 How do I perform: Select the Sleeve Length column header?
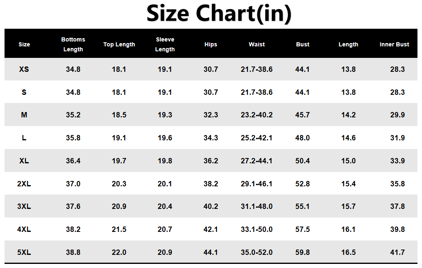point(165,44)
